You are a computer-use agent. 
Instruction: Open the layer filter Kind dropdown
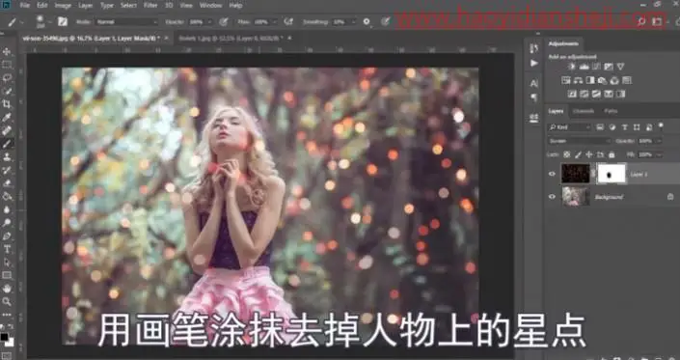click(569, 127)
